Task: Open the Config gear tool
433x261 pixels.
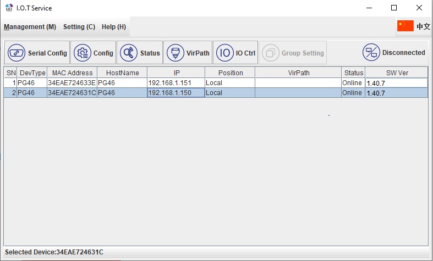Action: point(93,53)
